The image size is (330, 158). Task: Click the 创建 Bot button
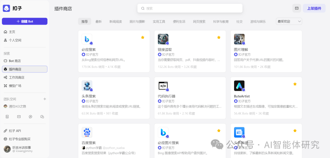pos(25,21)
